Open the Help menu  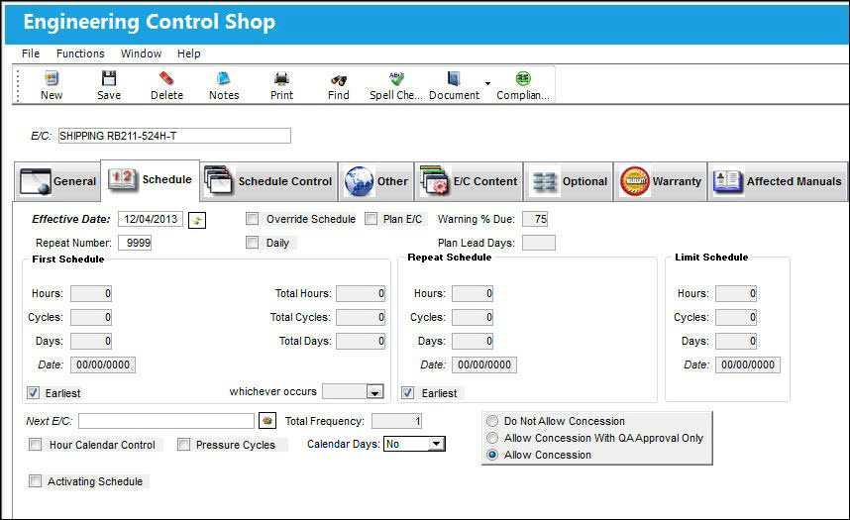tap(188, 53)
